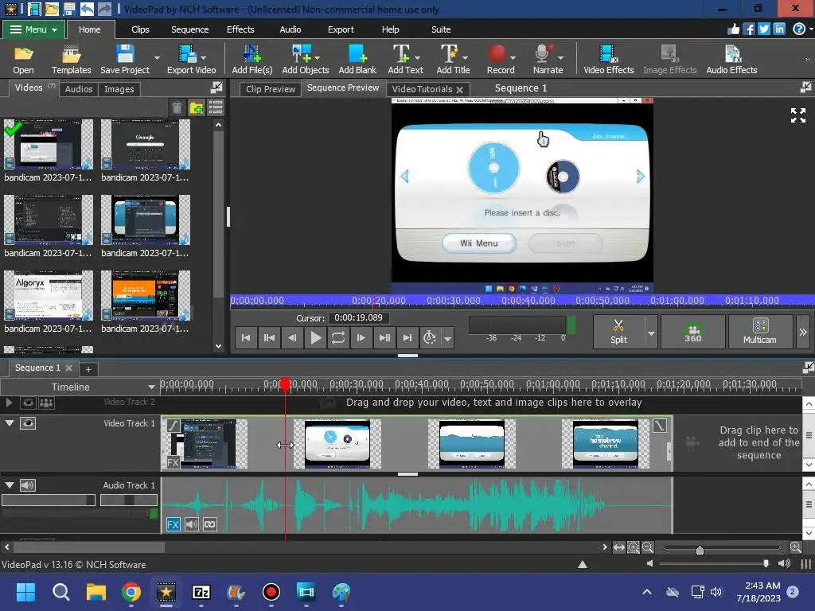Open Video Effects
The image size is (815, 611).
609,59
